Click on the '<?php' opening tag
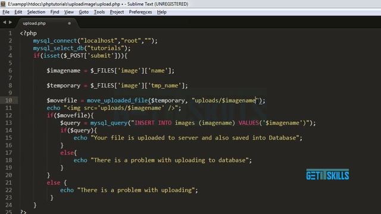The width and height of the screenshot is (381, 214). (29, 33)
